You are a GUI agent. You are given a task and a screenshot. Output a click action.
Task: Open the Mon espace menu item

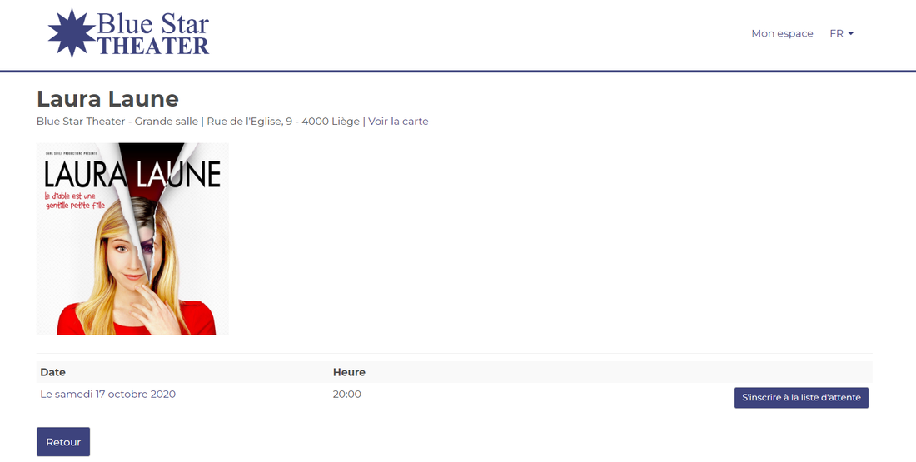[x=782, y=34]
